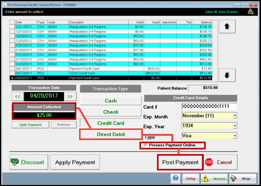The height and width of the screenshot is (186, 261).
Task: Go to next transaction date with >>
Action: coord(70,97)
